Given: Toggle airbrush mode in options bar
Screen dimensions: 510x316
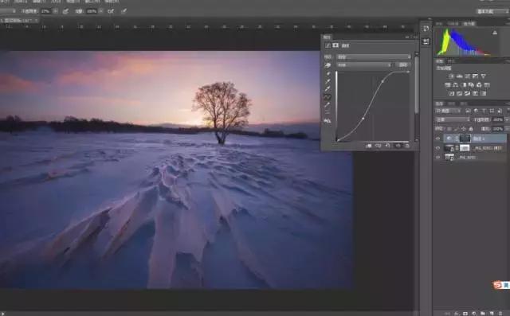Looking at the screenshot, I should [x=111, y=11].
